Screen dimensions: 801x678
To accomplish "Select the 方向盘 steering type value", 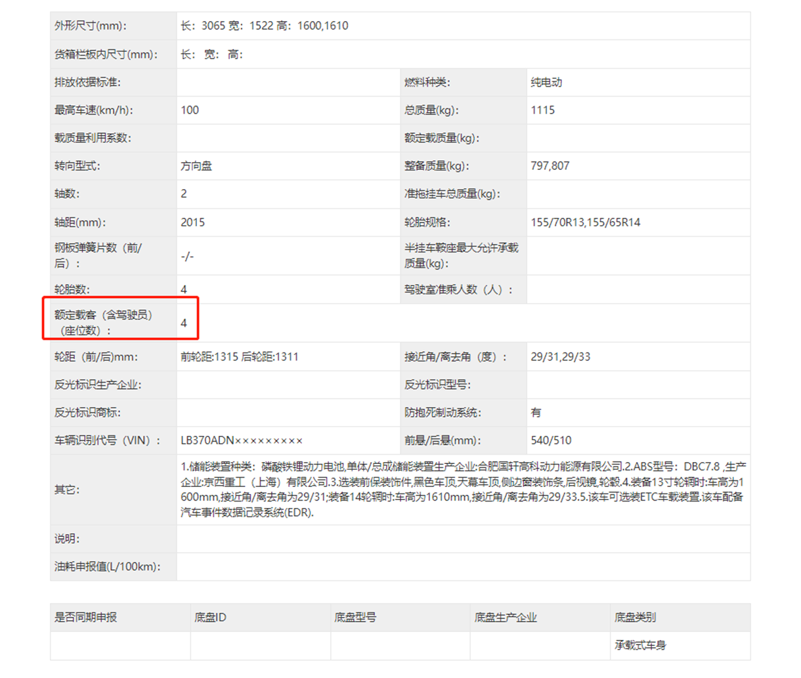I will (x=196, y=166).
